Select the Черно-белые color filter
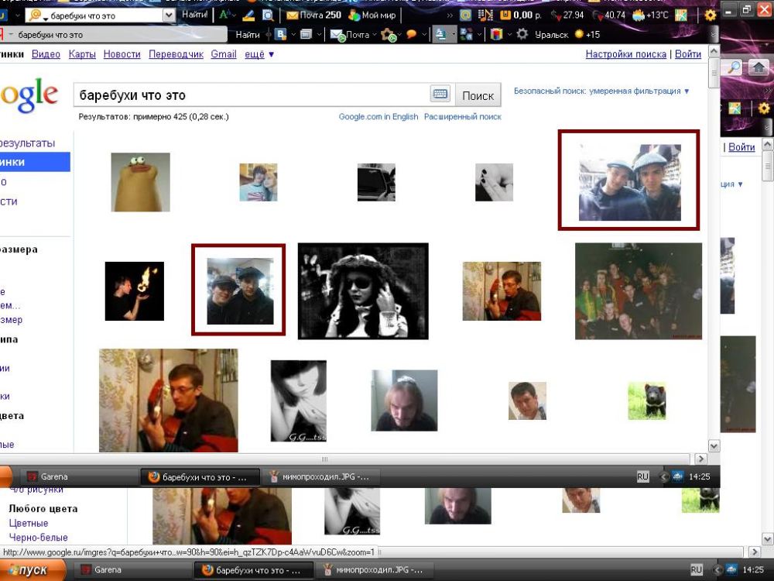Viewport: 774px width, 581px height. pyautogui.click(x=38, y=538)
